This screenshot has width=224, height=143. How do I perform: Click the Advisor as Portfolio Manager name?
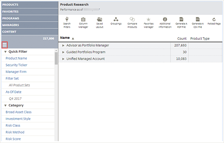[88, 46]
